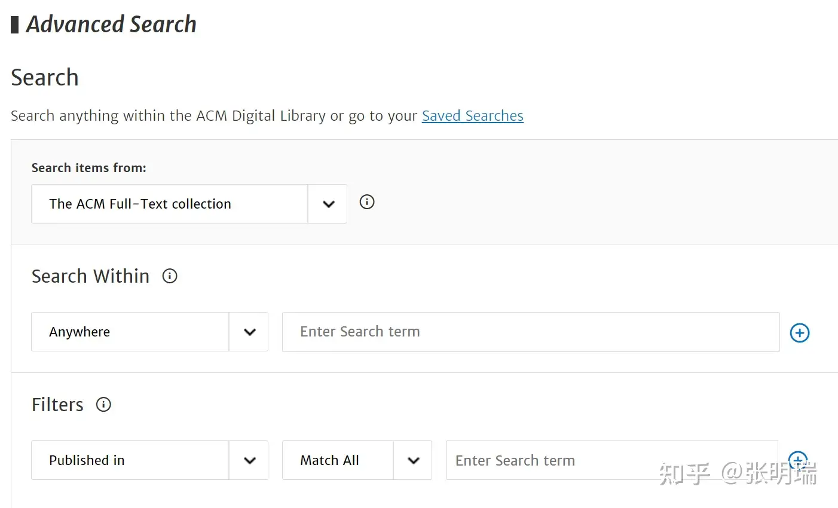838x508 pixels.
Task: Click the 'Filters' section heading
Action: tap(57, 405)
